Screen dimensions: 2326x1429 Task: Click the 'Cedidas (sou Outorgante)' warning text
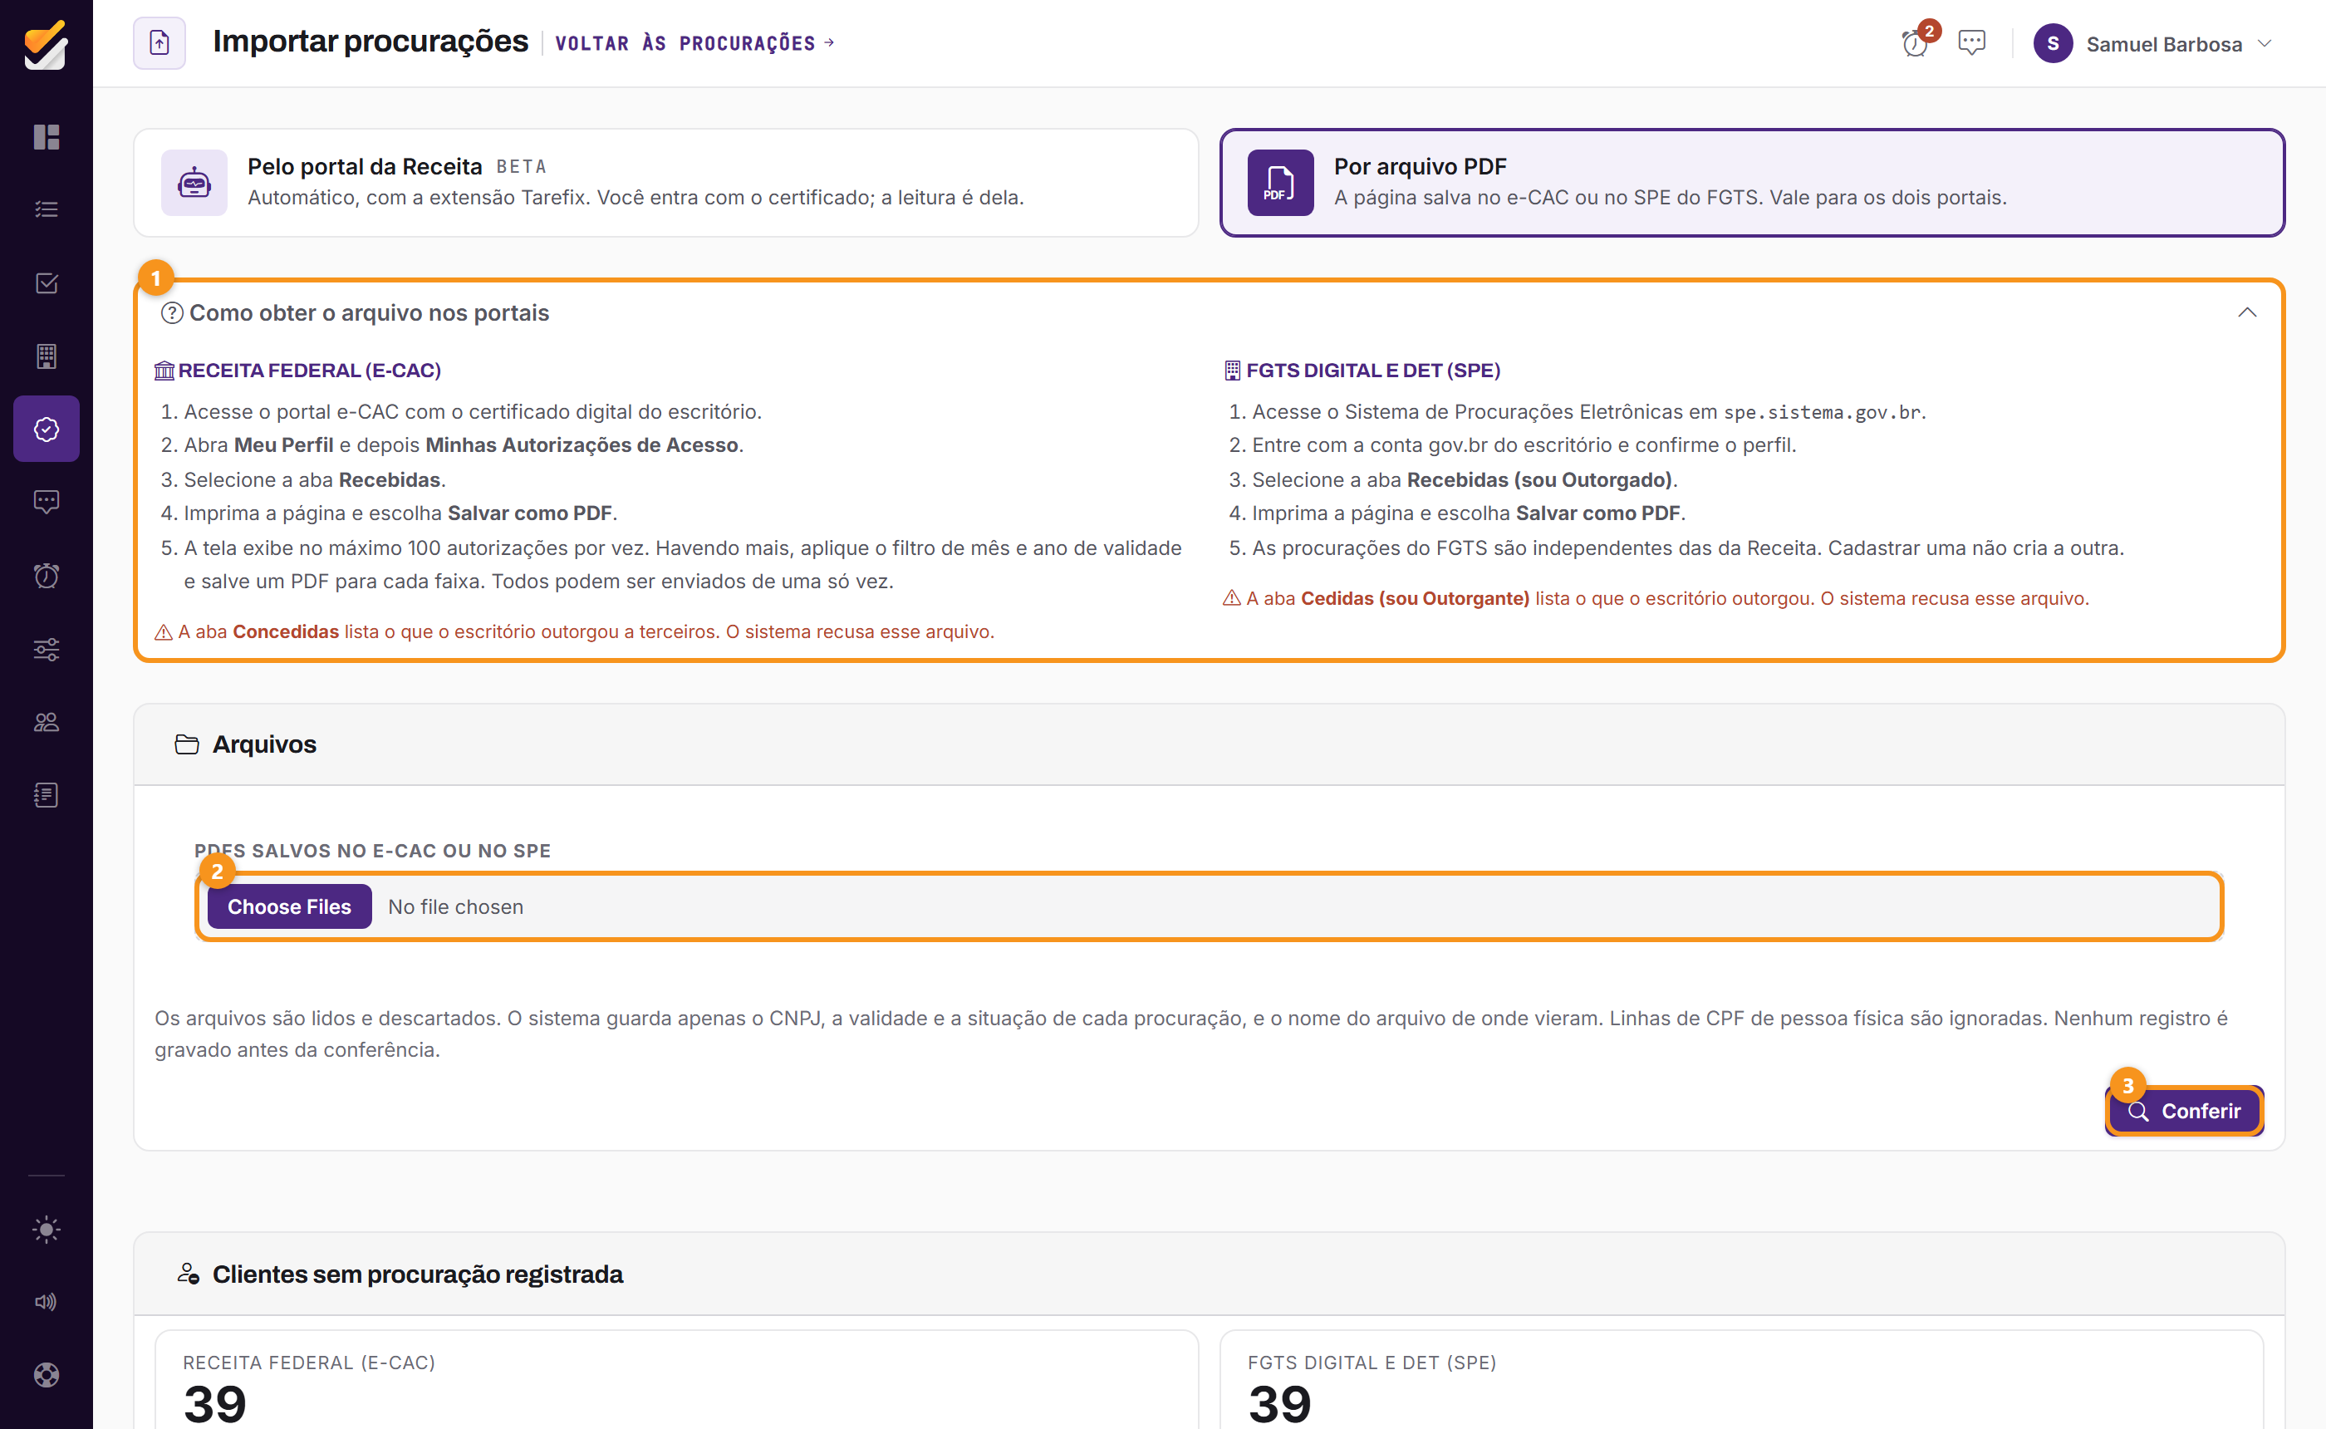[x=1416, y=598]
